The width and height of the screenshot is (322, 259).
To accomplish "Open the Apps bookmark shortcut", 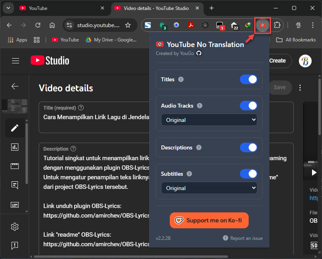I will pyautogui.click(x=18, y=40).
